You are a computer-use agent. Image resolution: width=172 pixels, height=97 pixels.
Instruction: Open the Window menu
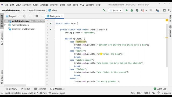click(x=90, y=5)
